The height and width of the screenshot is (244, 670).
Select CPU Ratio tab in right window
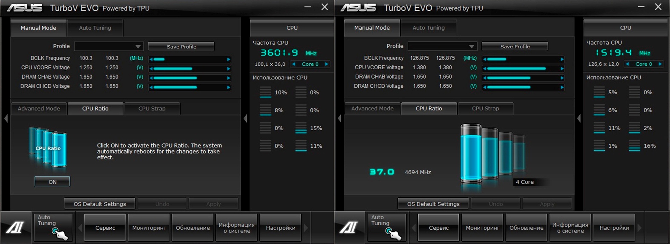429,109
